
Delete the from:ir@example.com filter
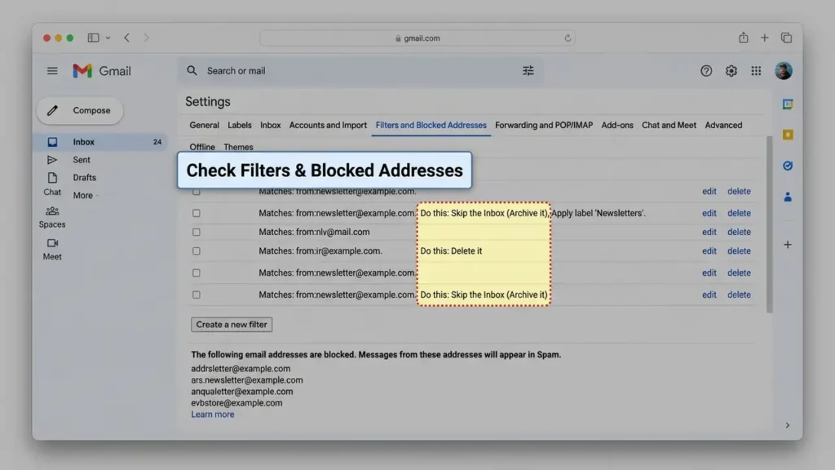pyautogui.click(x=739, y=251)
